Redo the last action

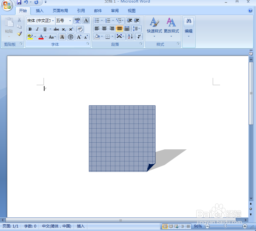click(36, 2)
